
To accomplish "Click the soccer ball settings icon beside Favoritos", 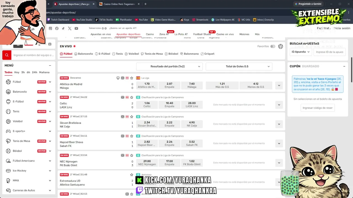I will pyautogui.click(x=280, y=46).
